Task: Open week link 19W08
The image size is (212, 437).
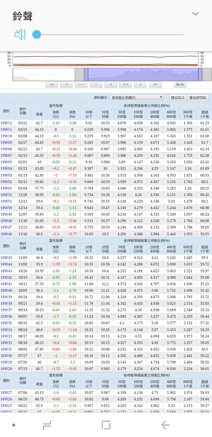Action: [x=6, y=149]
